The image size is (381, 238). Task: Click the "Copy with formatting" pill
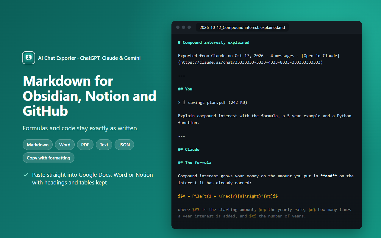click(x=49, y=158)
